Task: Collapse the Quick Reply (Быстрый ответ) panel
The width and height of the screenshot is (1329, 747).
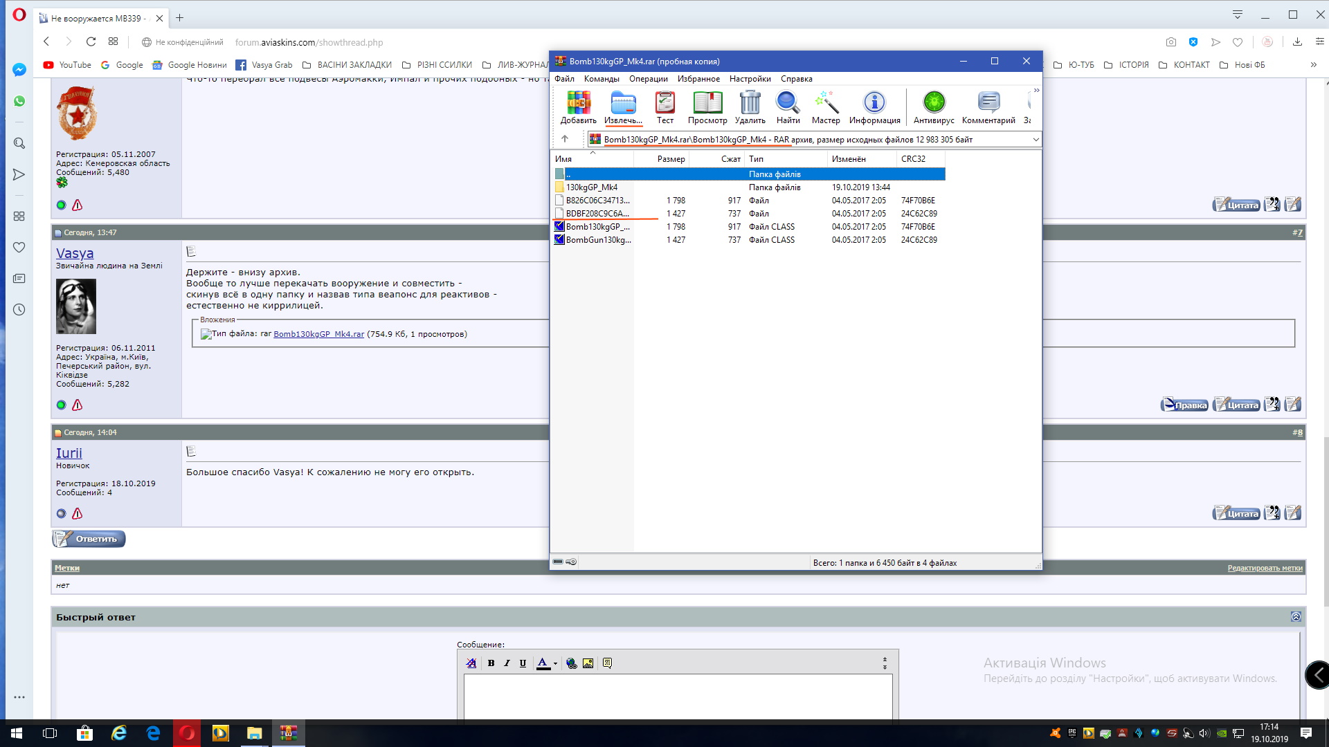Action: (1296, 616)
